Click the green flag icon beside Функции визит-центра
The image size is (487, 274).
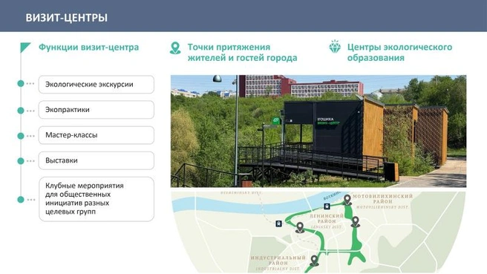coord(24,48)
